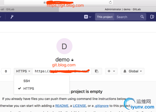This screenshot has height=112, width=156.
Task: Click the This project search scope
Action: click(105, 17)
